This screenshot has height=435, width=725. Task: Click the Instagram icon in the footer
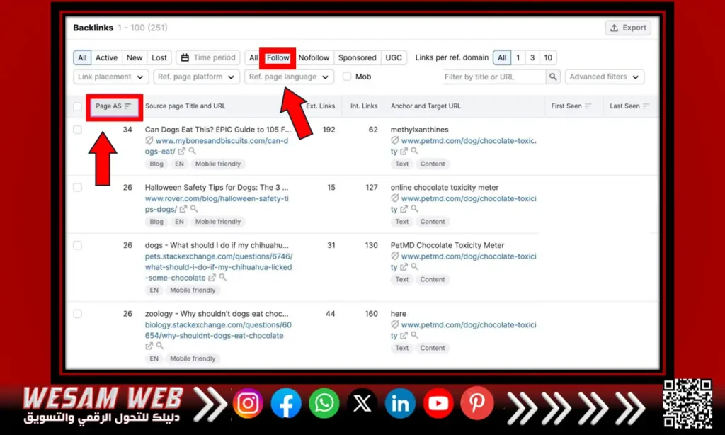tap(248, 404)
